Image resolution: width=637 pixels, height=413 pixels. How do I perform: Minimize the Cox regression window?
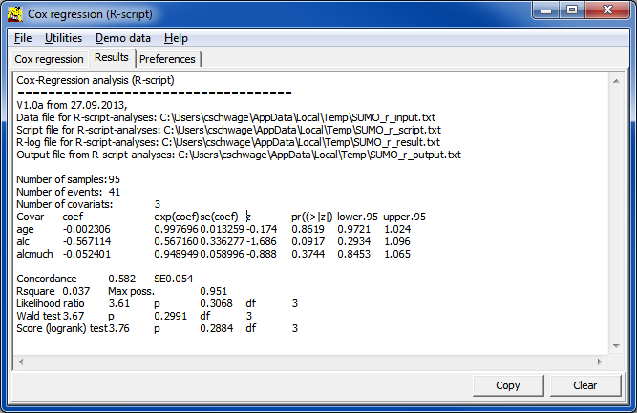click(x=546, y=10)
